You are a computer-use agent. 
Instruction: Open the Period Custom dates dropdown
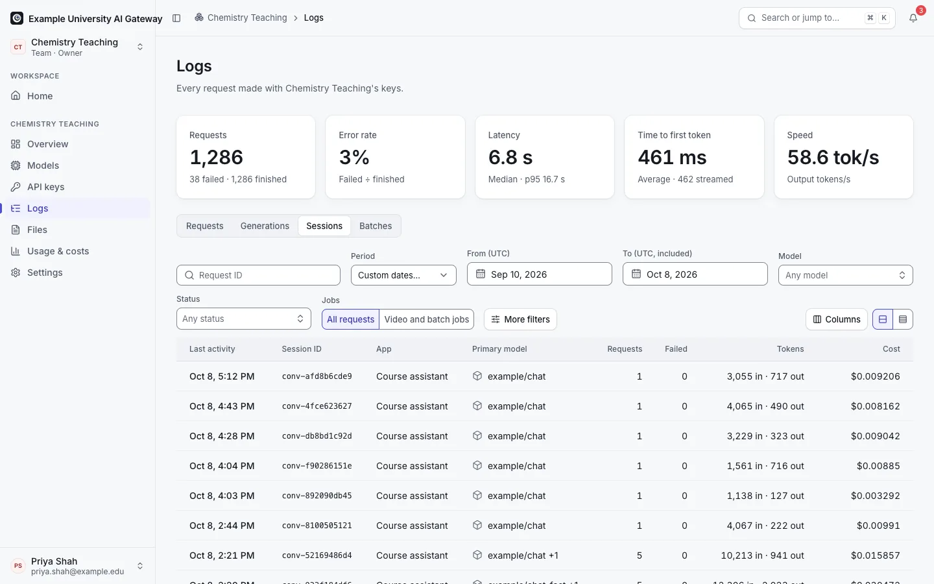pos(403,275)
